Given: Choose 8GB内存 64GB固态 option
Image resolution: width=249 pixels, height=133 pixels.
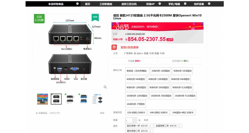Looking at the screenshot, I should (x=180, y=79).
